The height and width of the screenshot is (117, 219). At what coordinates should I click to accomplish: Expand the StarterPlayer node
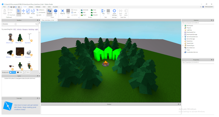pyautogui.click(x=183, y=45)
